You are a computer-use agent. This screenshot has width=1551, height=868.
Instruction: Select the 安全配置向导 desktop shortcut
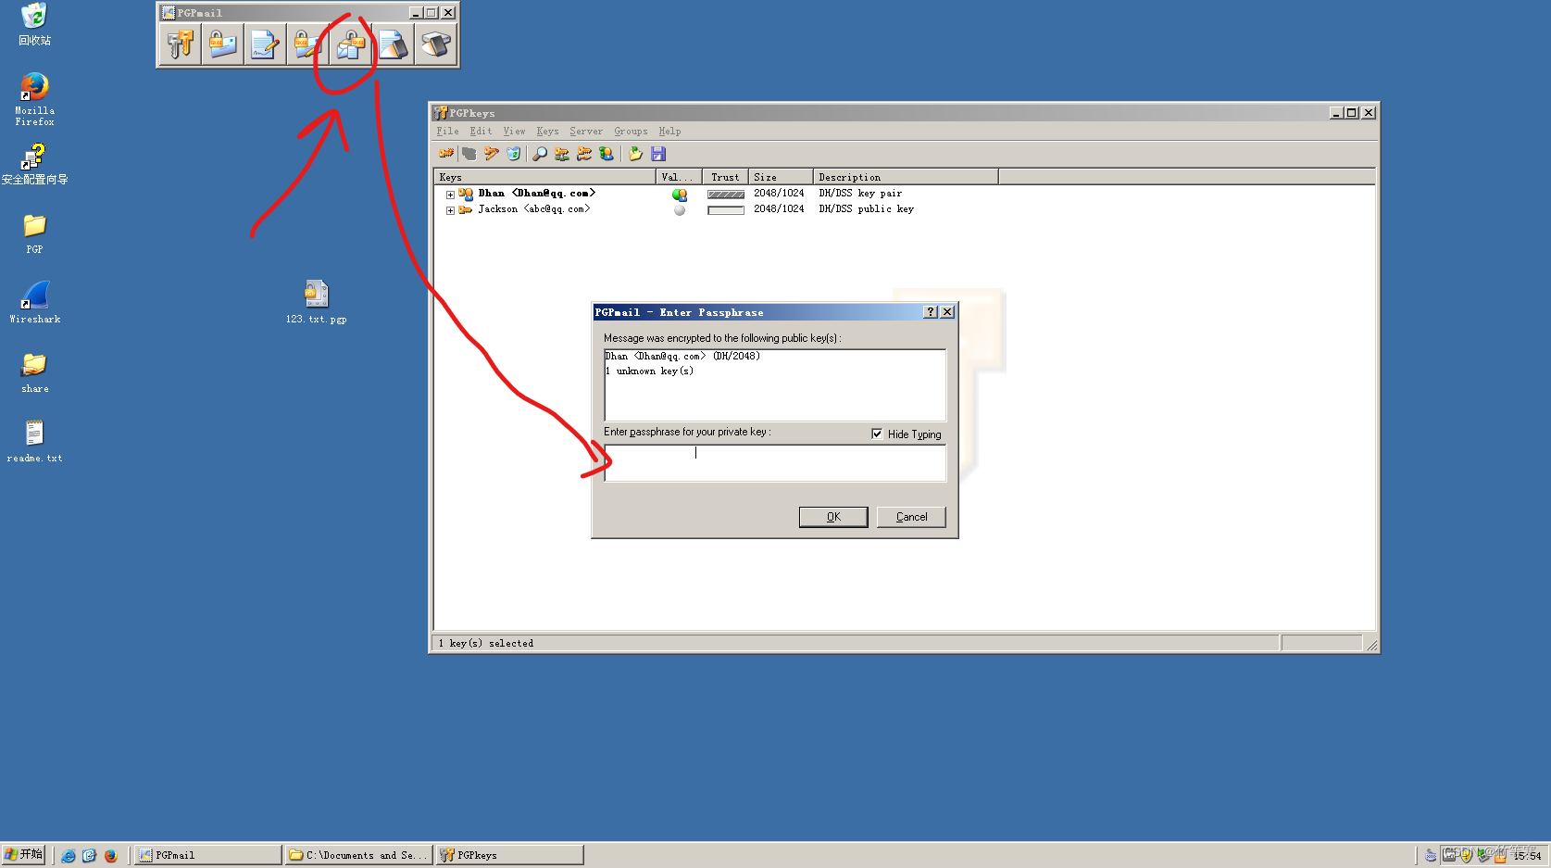[x=34, y=164]
